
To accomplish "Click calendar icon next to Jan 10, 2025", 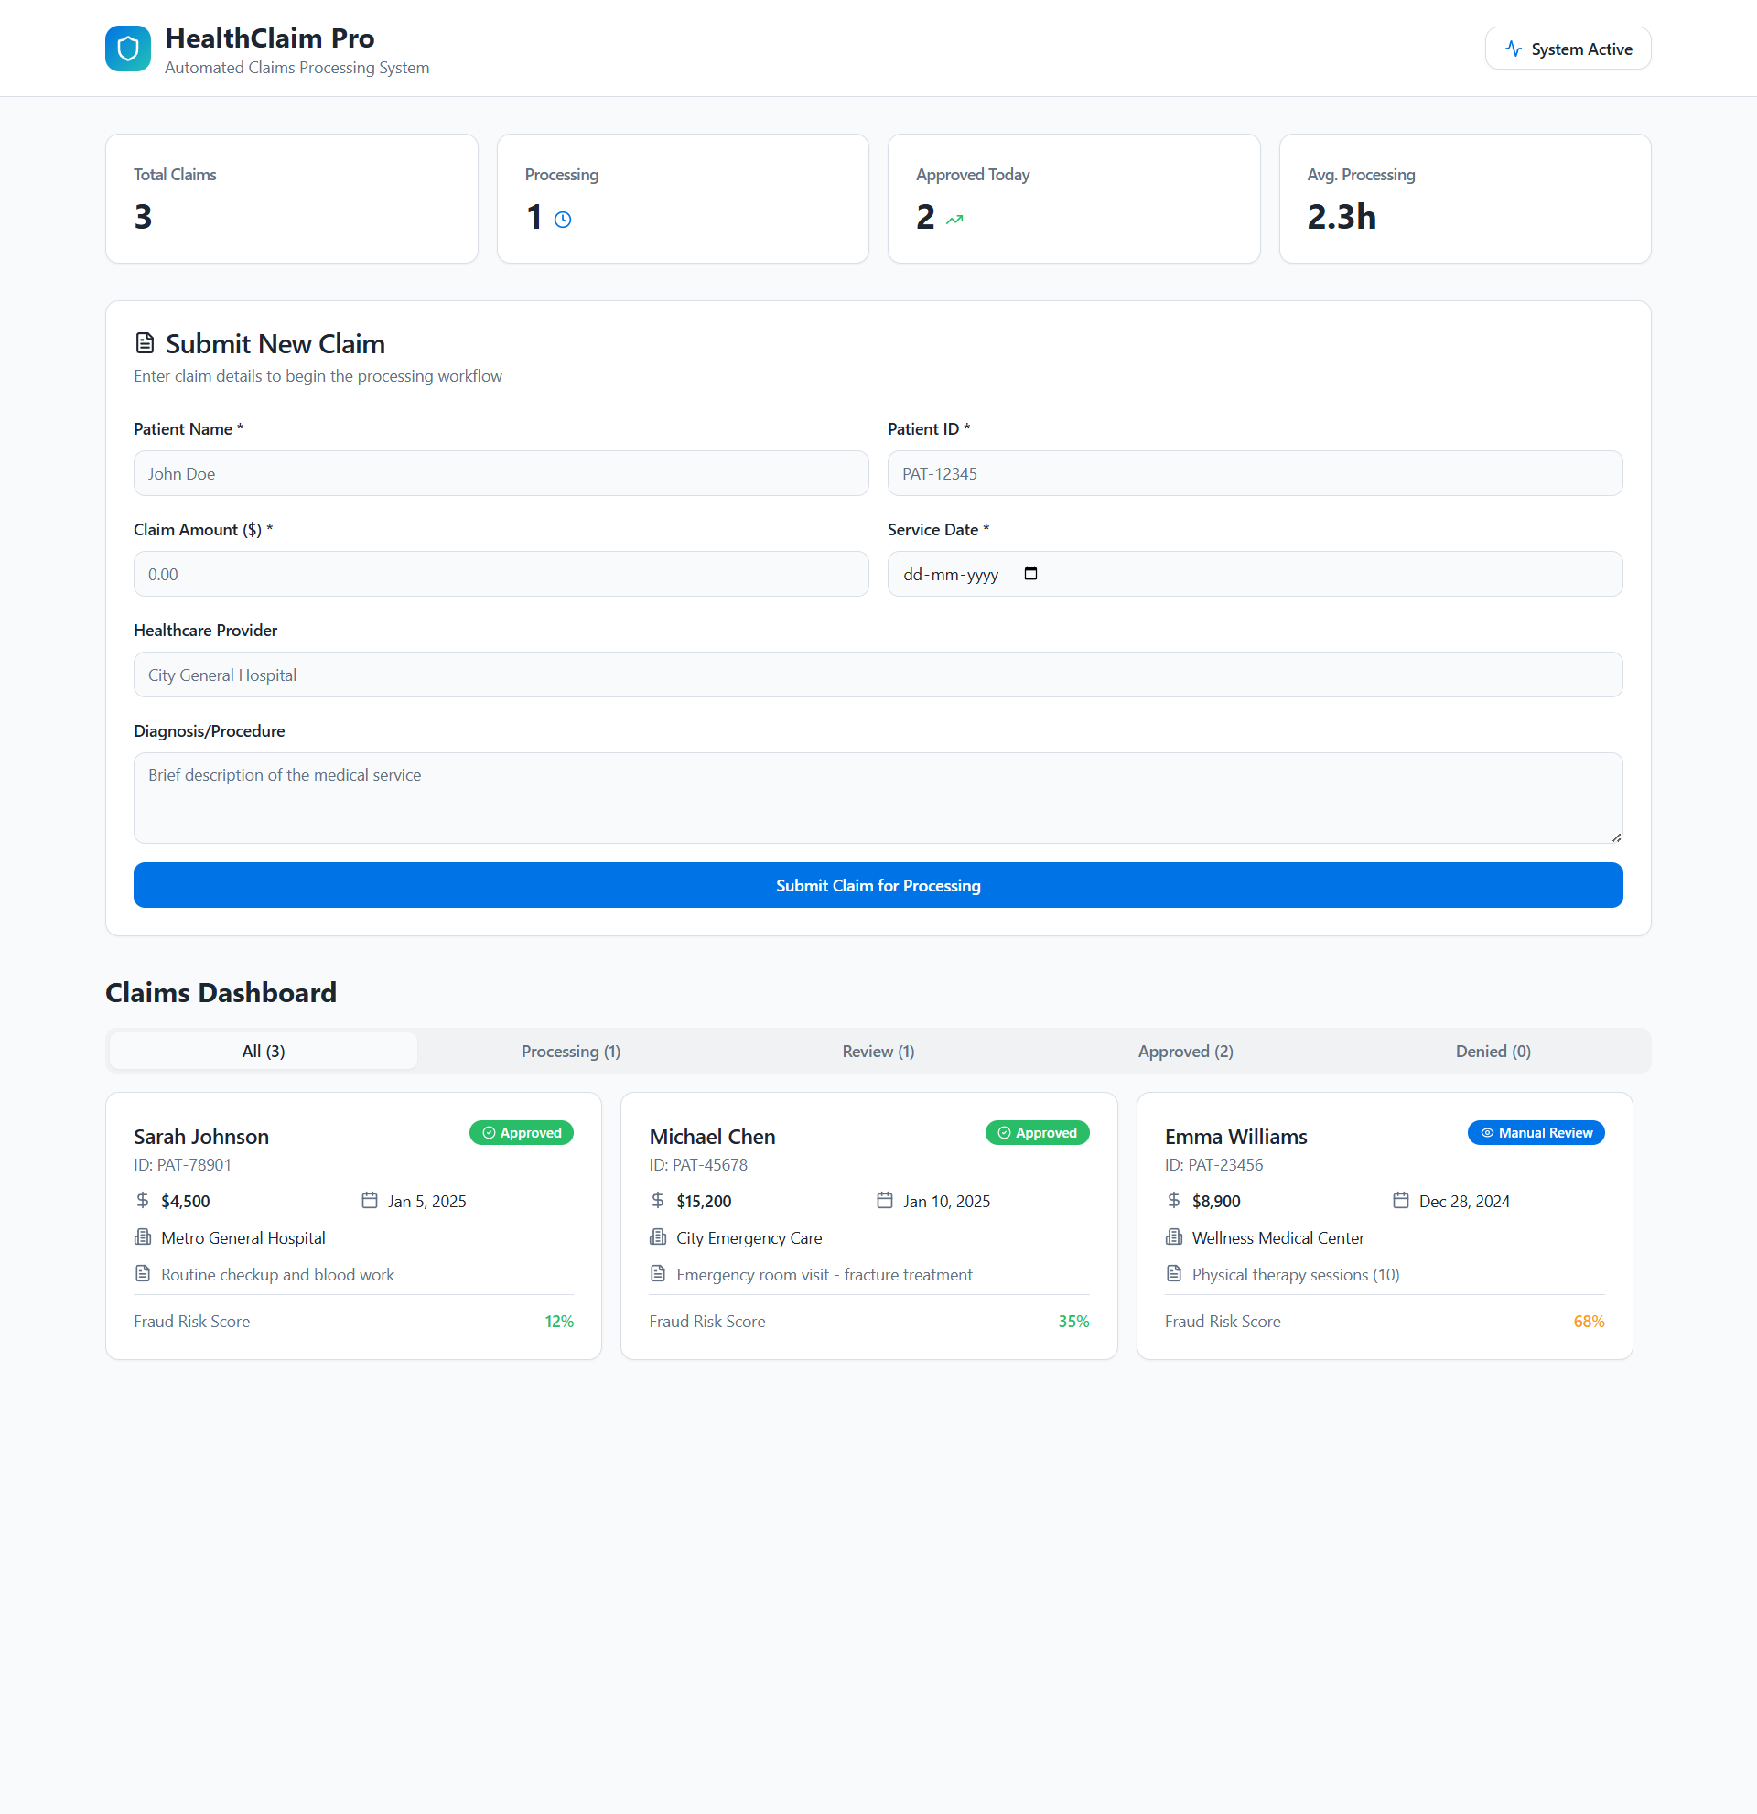I will (x=885, y=1201).
